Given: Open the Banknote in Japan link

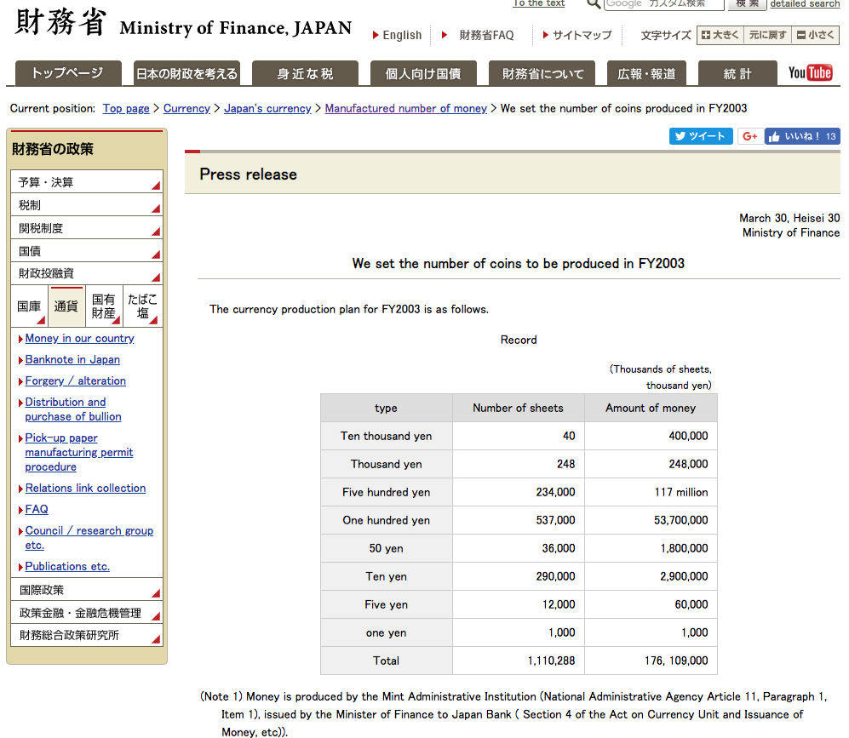Looking at the screenshot, I should point(72,359).
